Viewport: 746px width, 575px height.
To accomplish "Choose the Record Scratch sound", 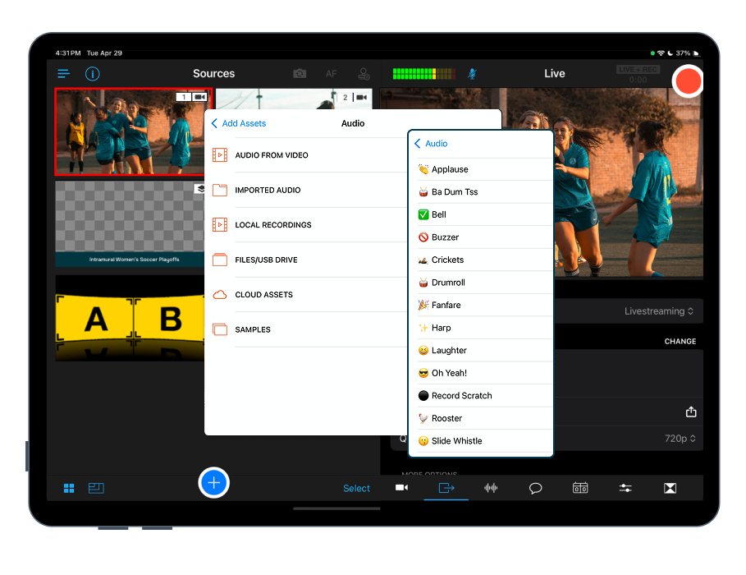I will coord(482,395).
